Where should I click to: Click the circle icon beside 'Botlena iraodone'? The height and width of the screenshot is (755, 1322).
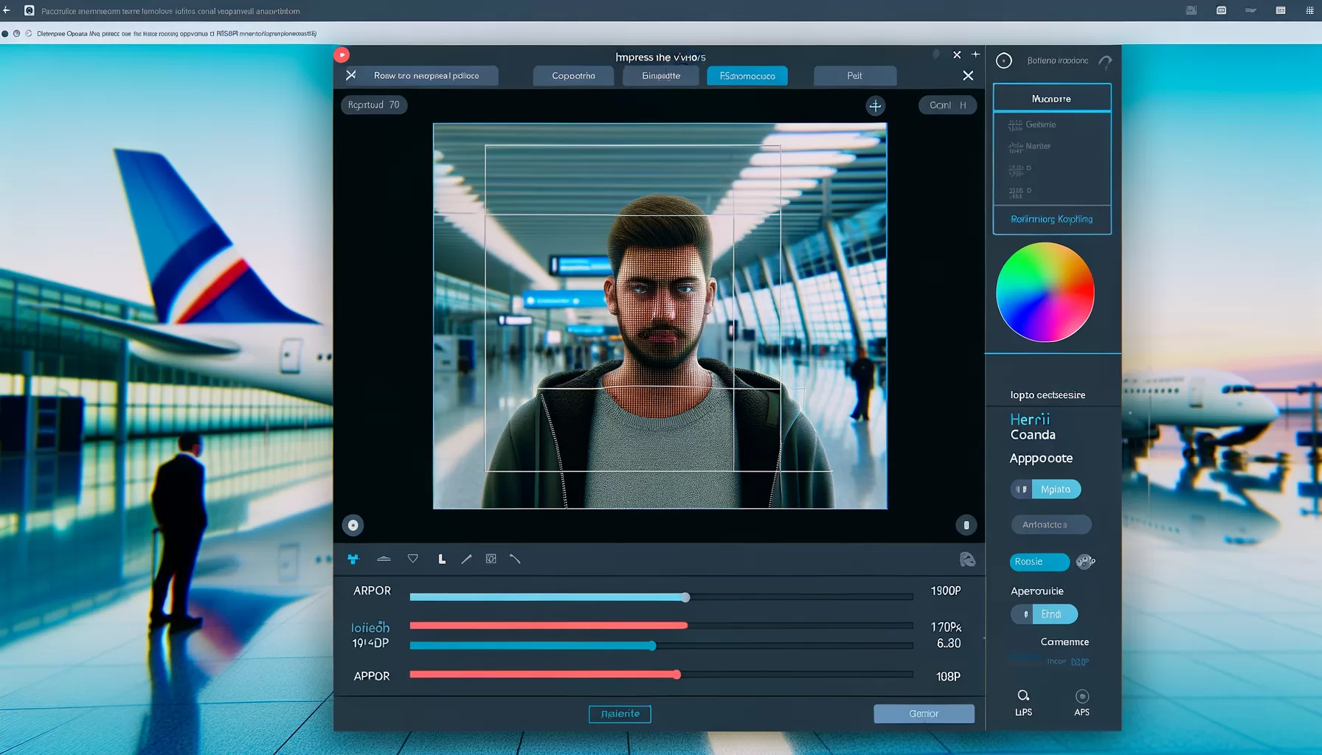click(x=1004, y=60)
